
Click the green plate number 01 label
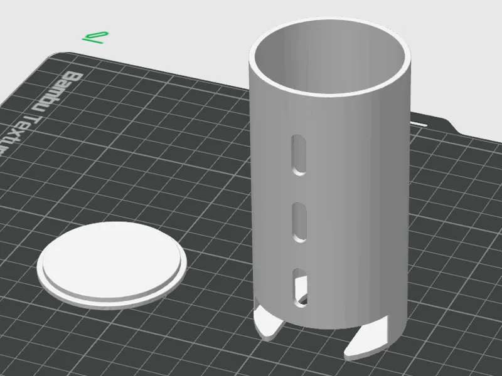95,38
